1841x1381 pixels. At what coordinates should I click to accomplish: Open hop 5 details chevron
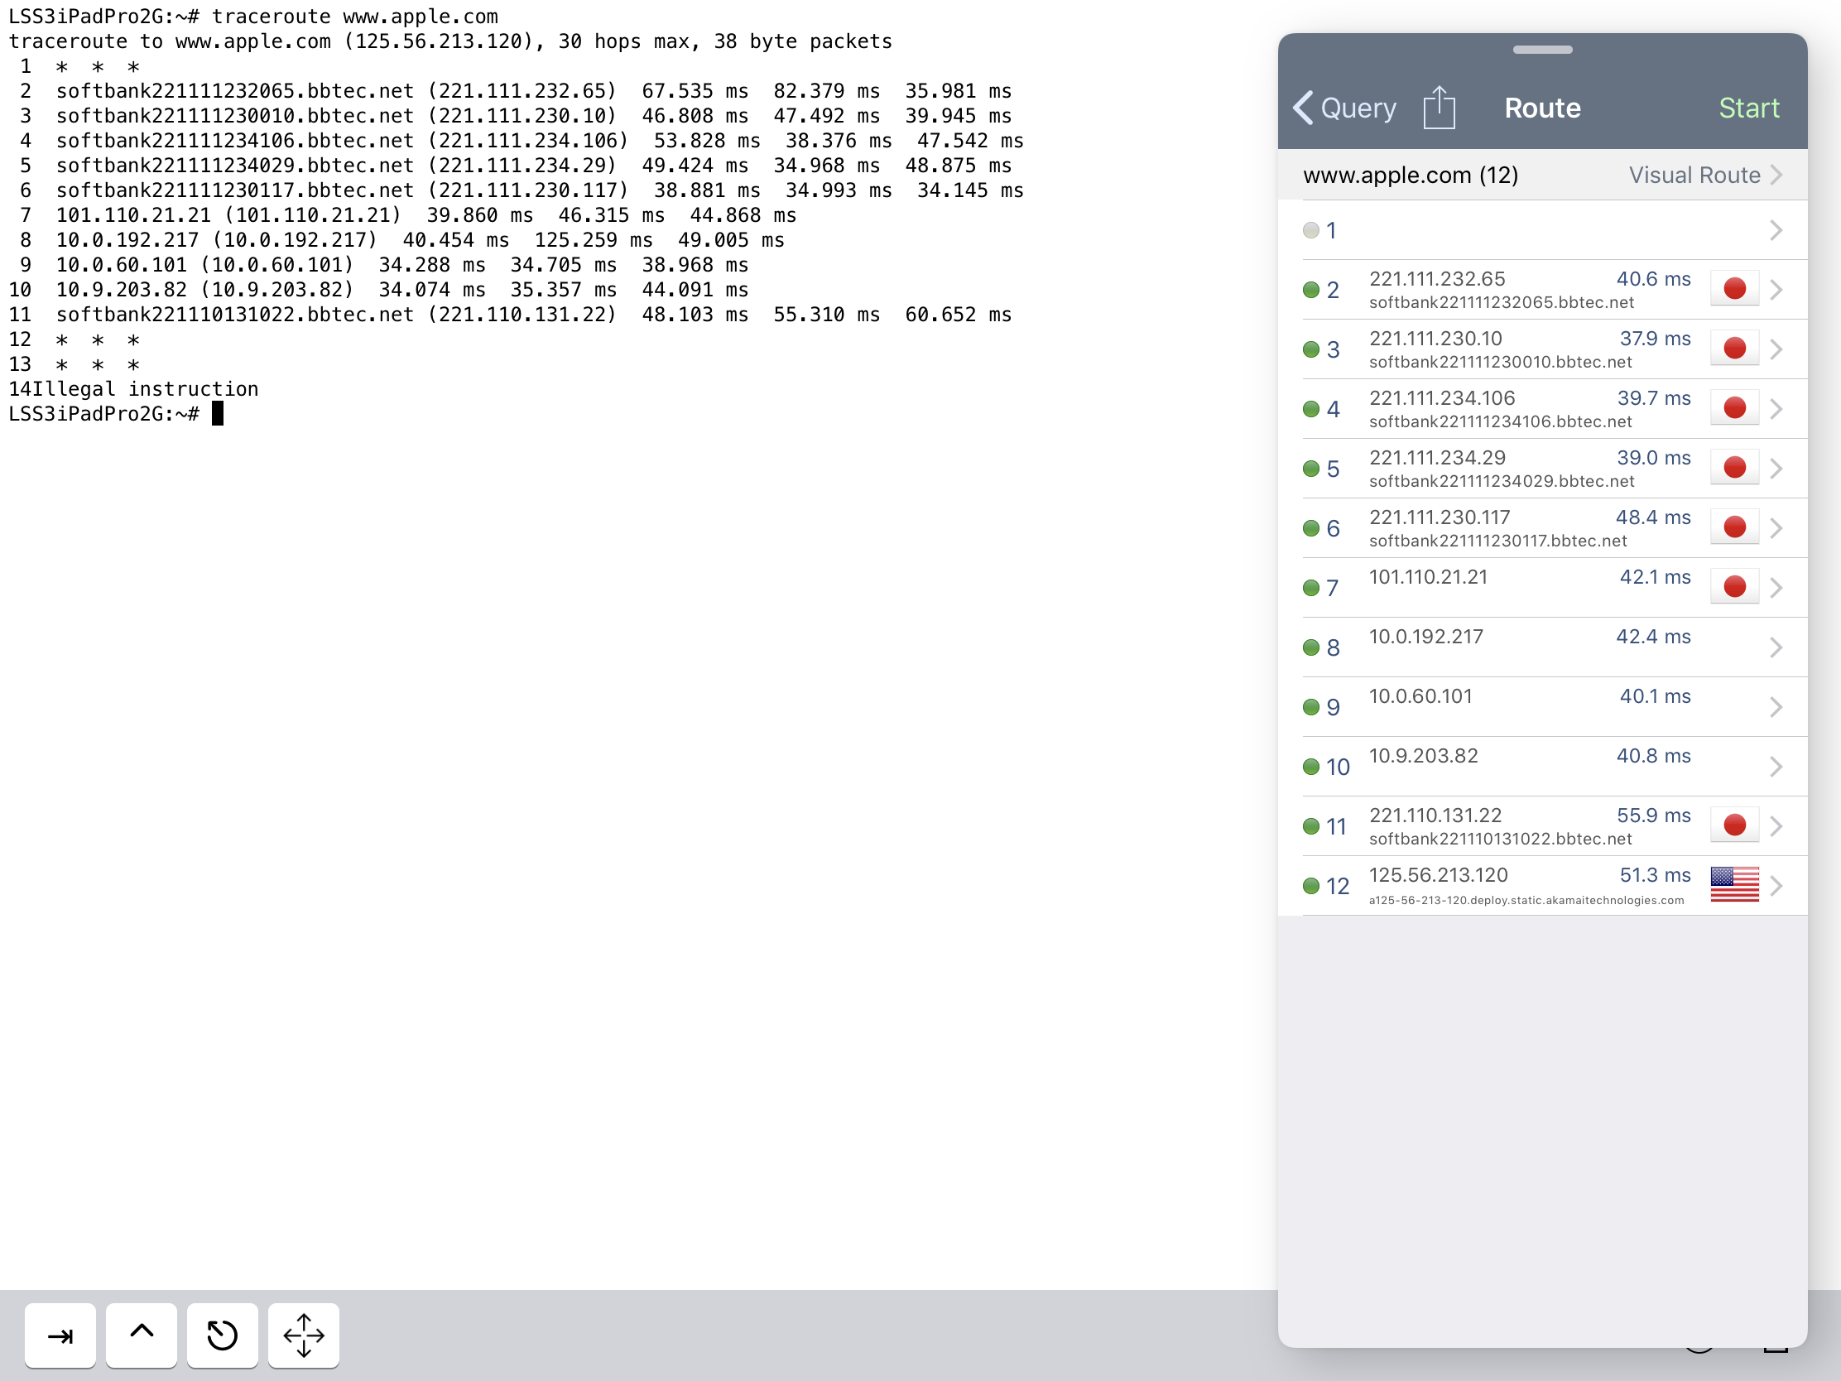point(1776,469)
